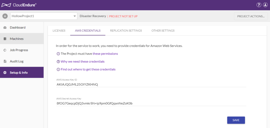This screenshot has width=270, height=128.
Task: Follow the 'these permissions' link
Action: [x=105, y=54]
